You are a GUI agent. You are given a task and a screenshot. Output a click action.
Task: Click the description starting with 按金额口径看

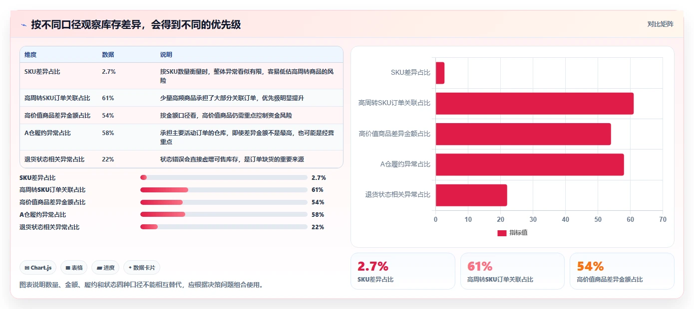pyautogui.click(x=226, y=116)
